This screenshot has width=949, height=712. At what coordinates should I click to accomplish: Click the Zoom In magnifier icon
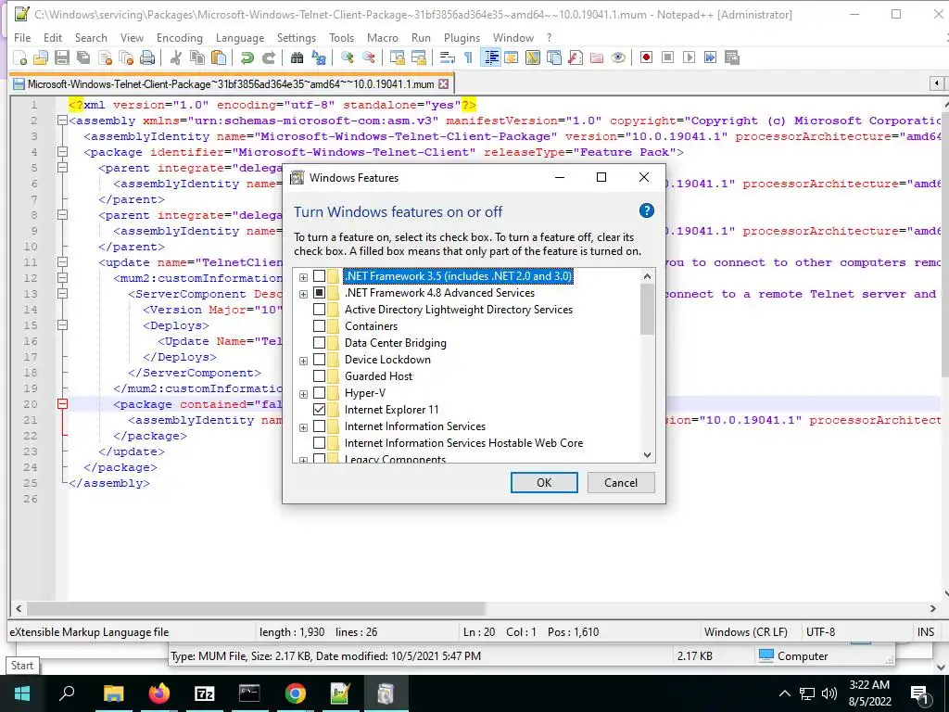coord(347,57)
